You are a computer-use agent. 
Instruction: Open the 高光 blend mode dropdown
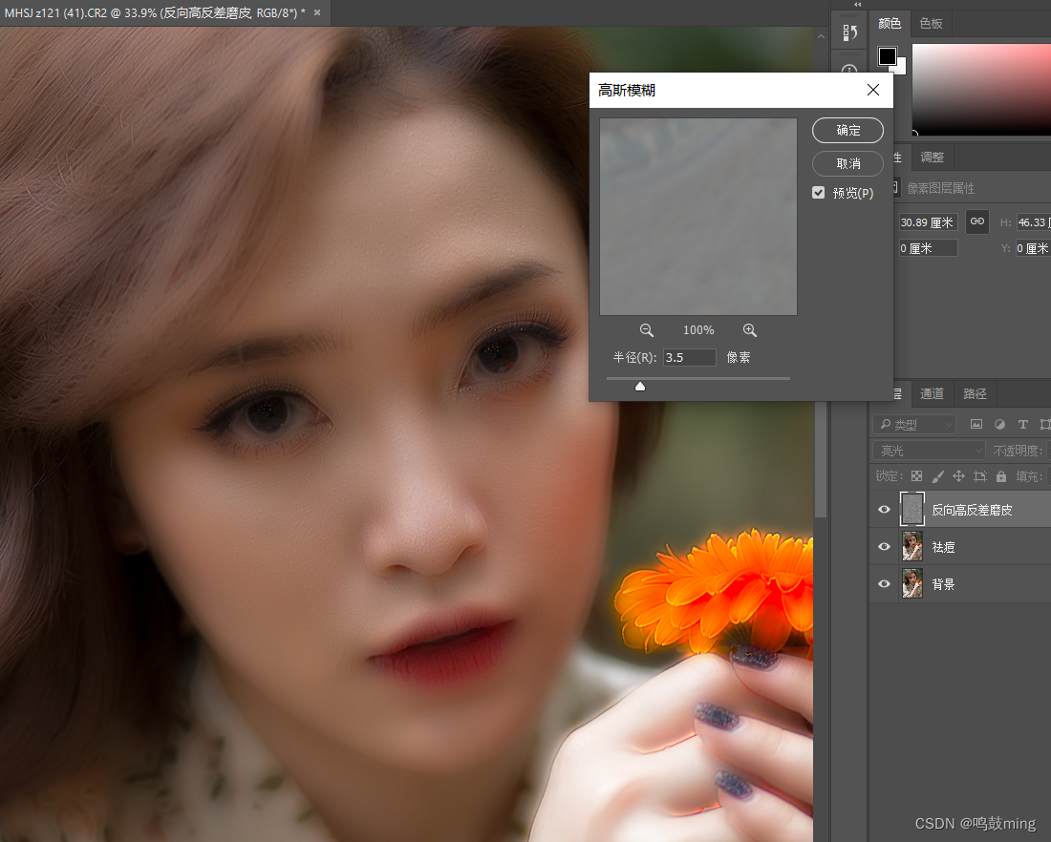point(929,451)
